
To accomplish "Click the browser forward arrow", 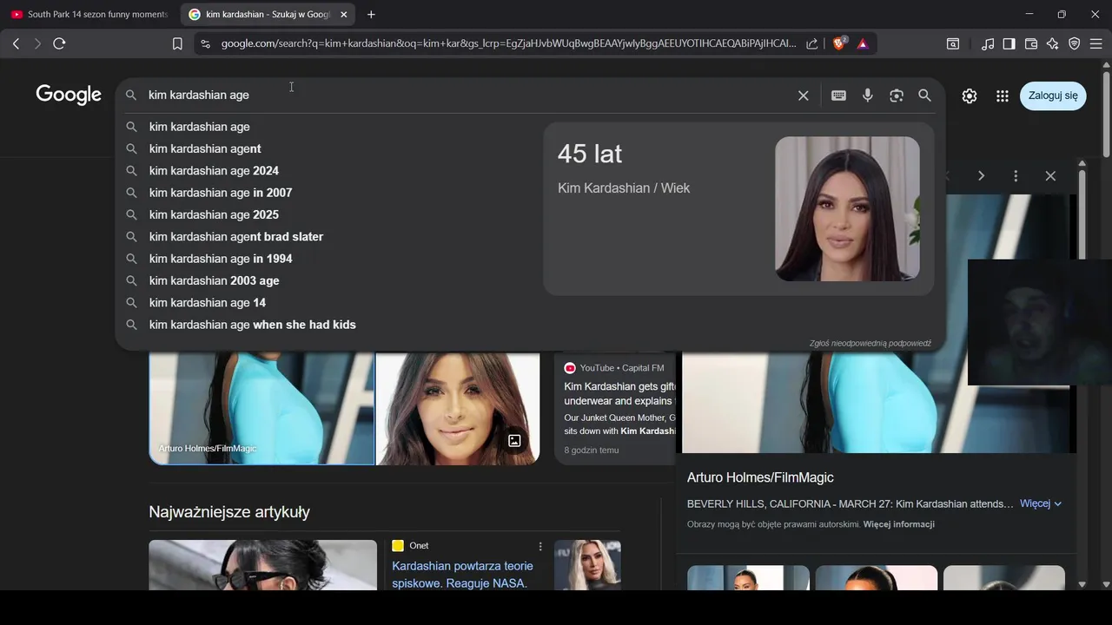I will click(37, 43).
